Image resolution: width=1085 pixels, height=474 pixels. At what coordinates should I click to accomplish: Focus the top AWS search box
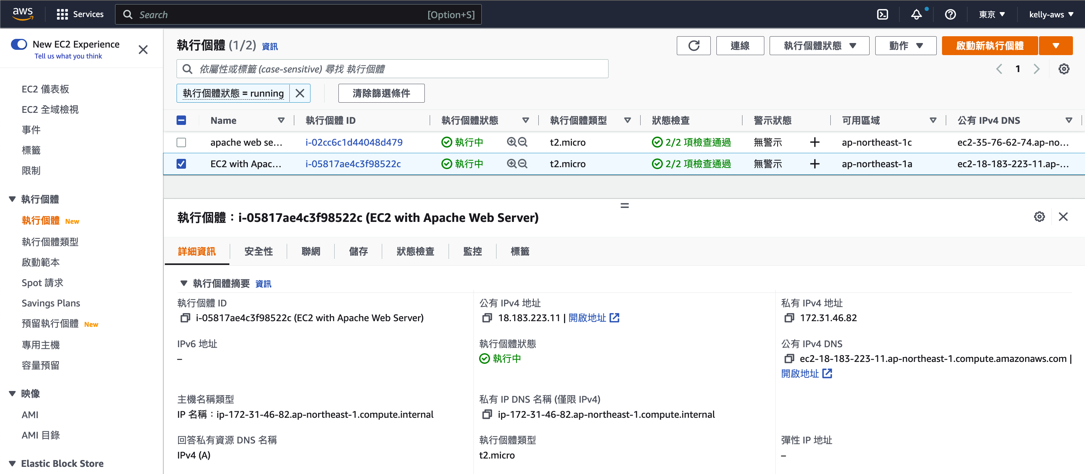[x=298, y=14]
